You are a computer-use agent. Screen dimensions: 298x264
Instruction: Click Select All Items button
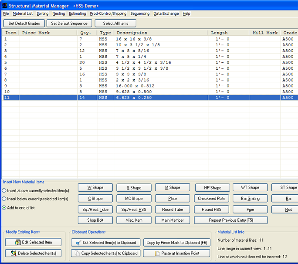pos(115,24)
